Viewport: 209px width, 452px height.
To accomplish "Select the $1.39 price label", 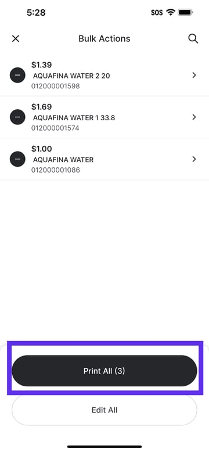I will pyautogui.click(x=41, y=65).
